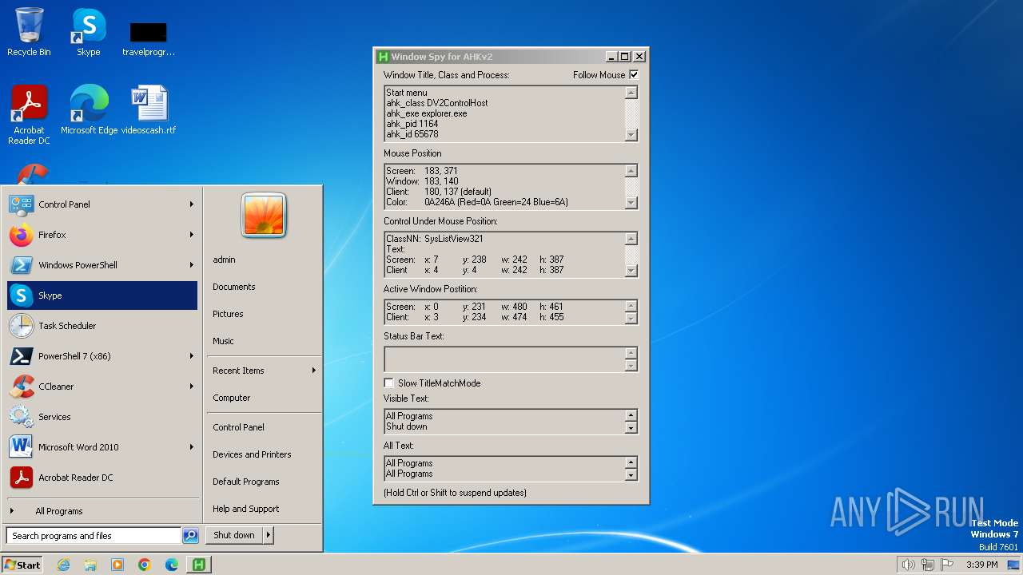Open Documents from Start menu
1023x575 pixels.
(234, 287)
